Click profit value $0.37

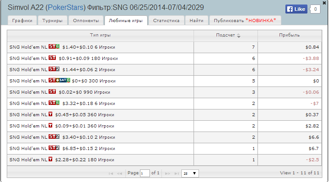tap(312, 115)
